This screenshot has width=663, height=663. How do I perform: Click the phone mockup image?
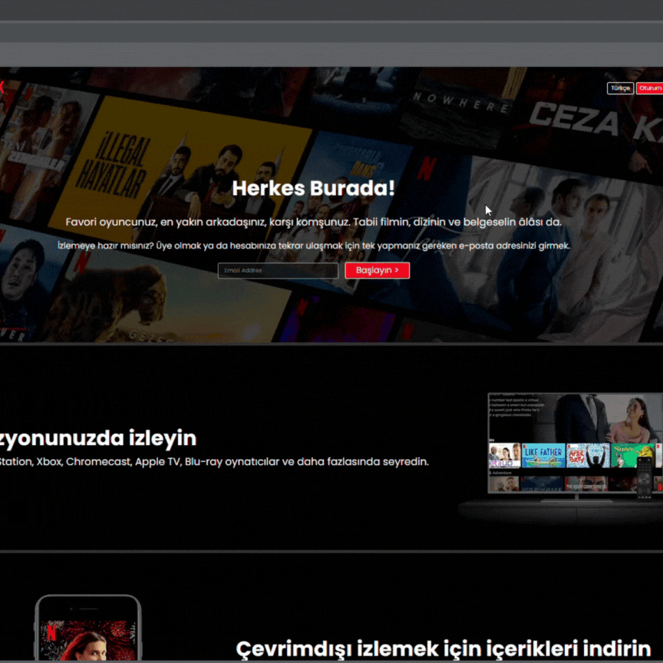(88, 628)
